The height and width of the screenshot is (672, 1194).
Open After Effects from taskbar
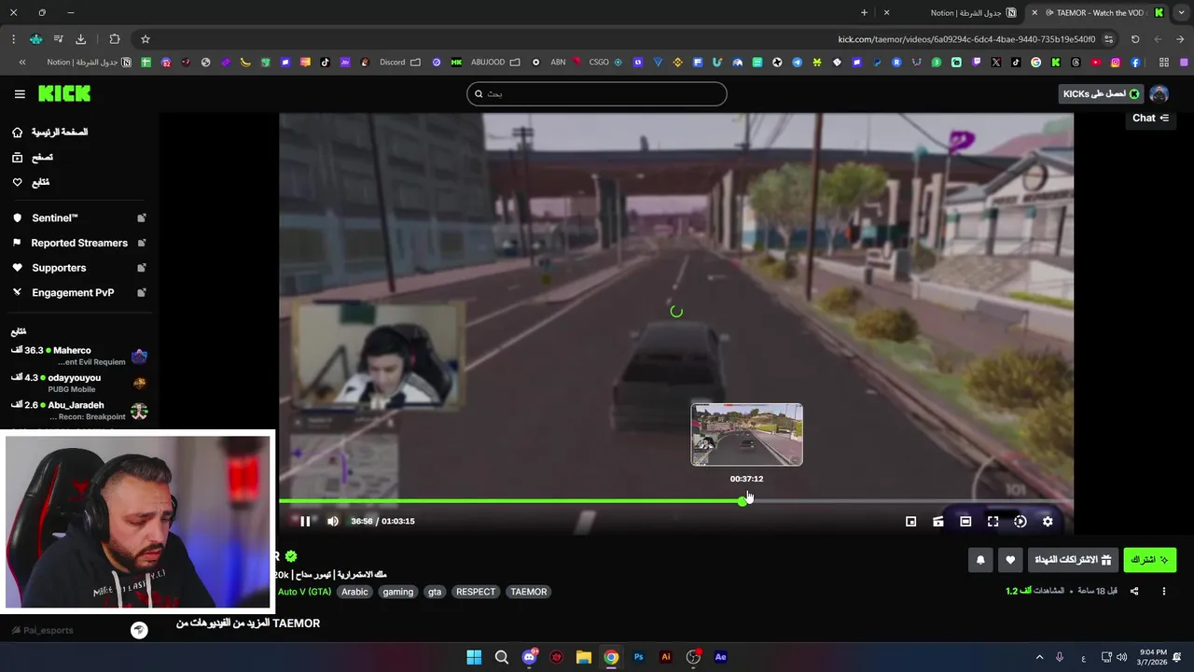click(x=721, y=657)
